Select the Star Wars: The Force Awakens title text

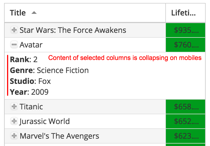point(73,30)
